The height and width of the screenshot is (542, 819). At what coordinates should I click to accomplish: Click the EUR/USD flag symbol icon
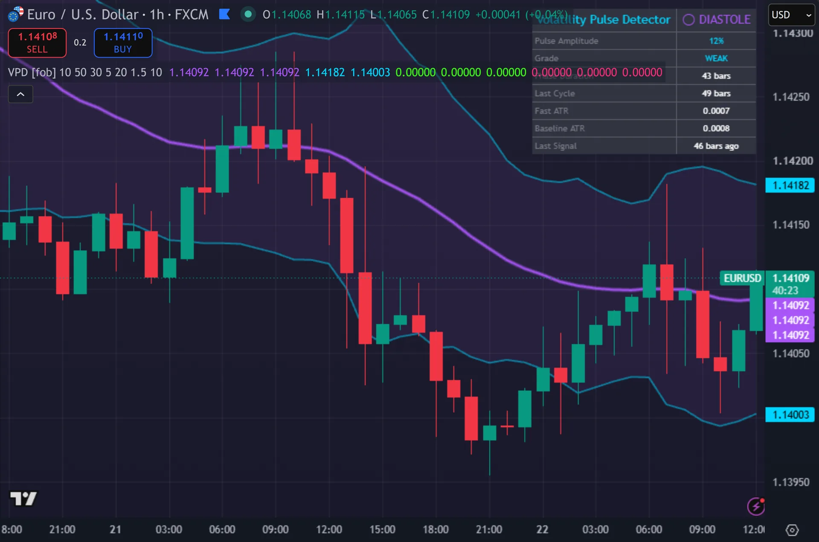coord(16,14)
